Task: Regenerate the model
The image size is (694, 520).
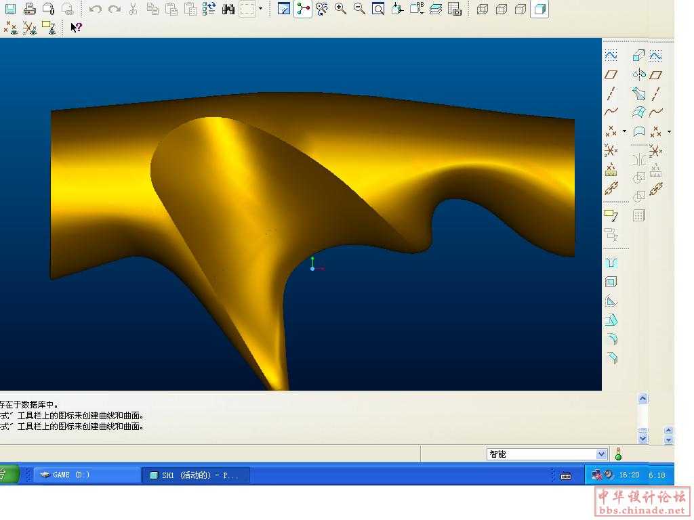Action: point(209,8)
